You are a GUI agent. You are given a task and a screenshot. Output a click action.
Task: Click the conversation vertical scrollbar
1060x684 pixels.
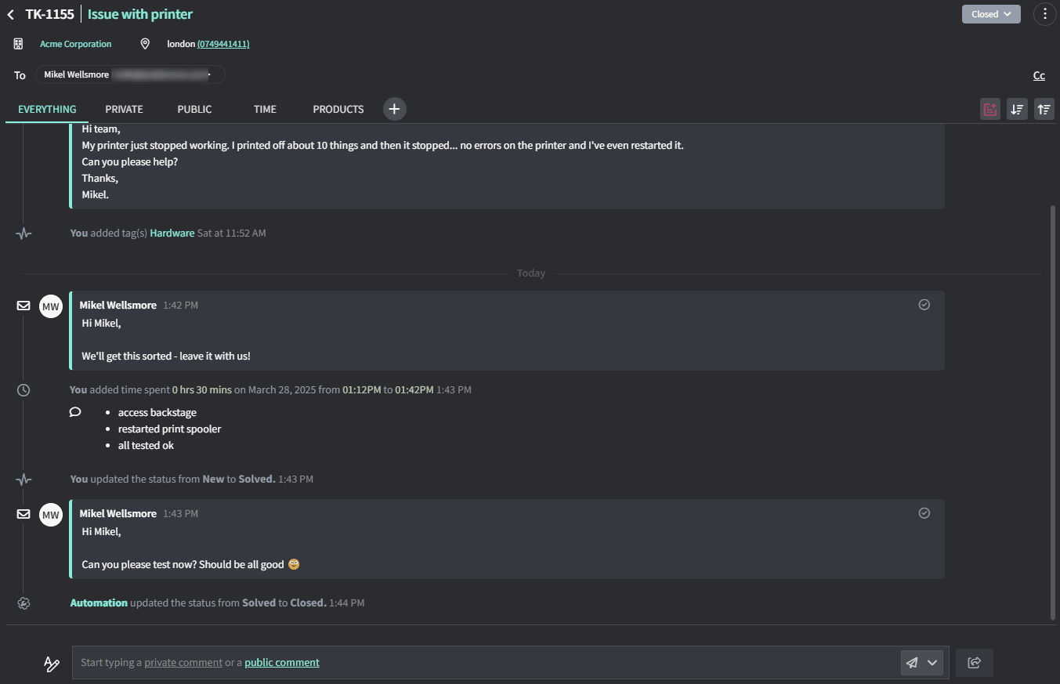click(1053, 411)
